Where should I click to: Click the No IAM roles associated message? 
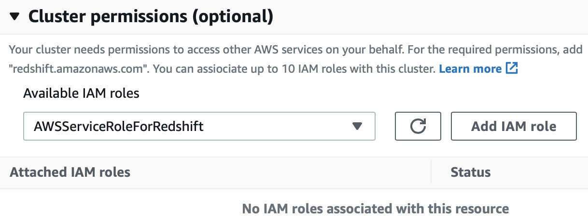point(376,209)
